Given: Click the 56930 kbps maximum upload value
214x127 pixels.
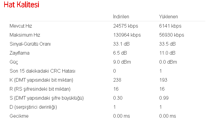Looking at the screenshot, I should tap(172, 35).
